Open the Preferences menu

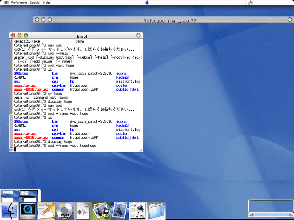click(19, 3)
